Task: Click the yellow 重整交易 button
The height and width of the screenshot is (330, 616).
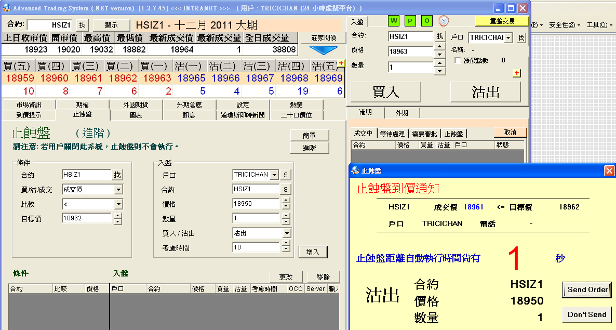Action: pos(501,21)
